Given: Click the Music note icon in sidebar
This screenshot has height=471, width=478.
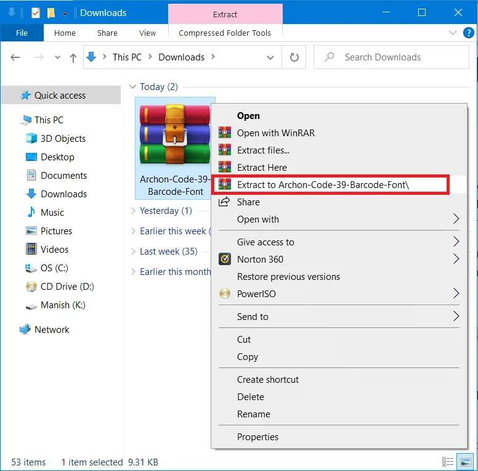Looking at the screenshot, I should 31,212.
